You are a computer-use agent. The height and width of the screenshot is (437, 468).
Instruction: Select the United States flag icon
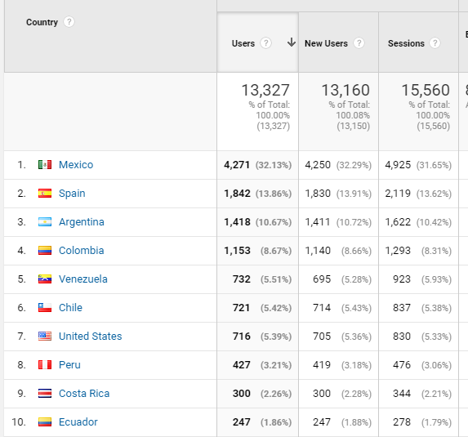45,336
